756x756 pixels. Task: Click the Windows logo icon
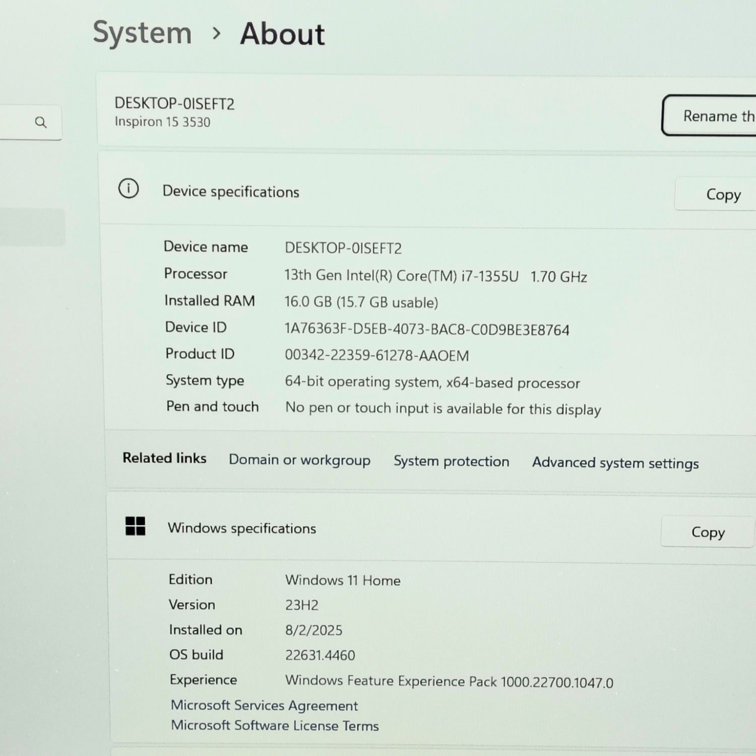[135, 526]
